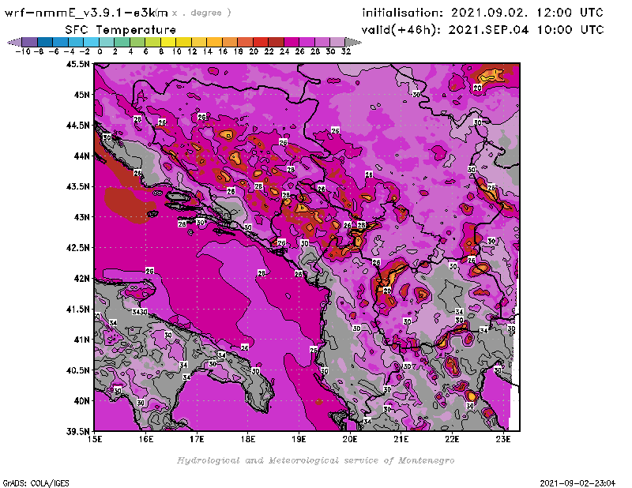Click the '2021-09-02-23:04' timestamp
Image resolution: width=632 pixels, height=488 pixels.
tap(577, 483)
